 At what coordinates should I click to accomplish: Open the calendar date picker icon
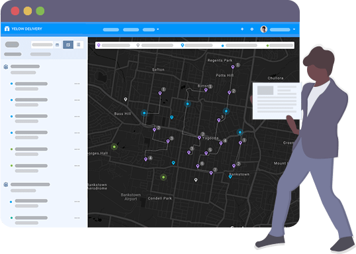tap(57, 45)
